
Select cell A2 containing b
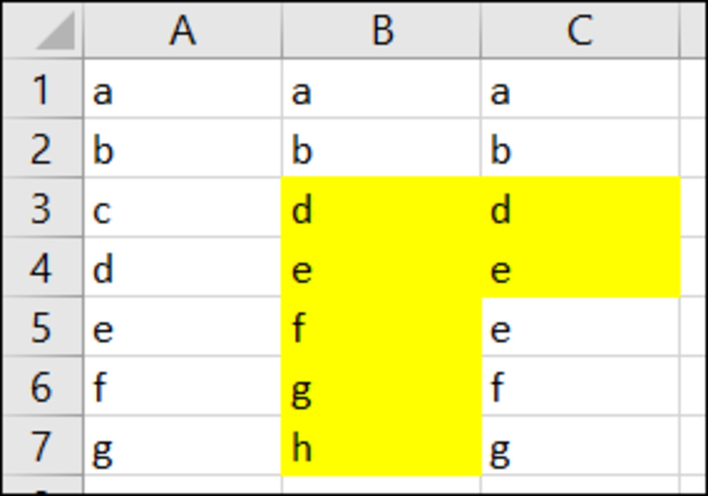183,148
